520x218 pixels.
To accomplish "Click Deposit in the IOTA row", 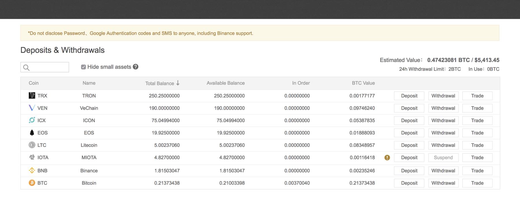I will point(409,158).
